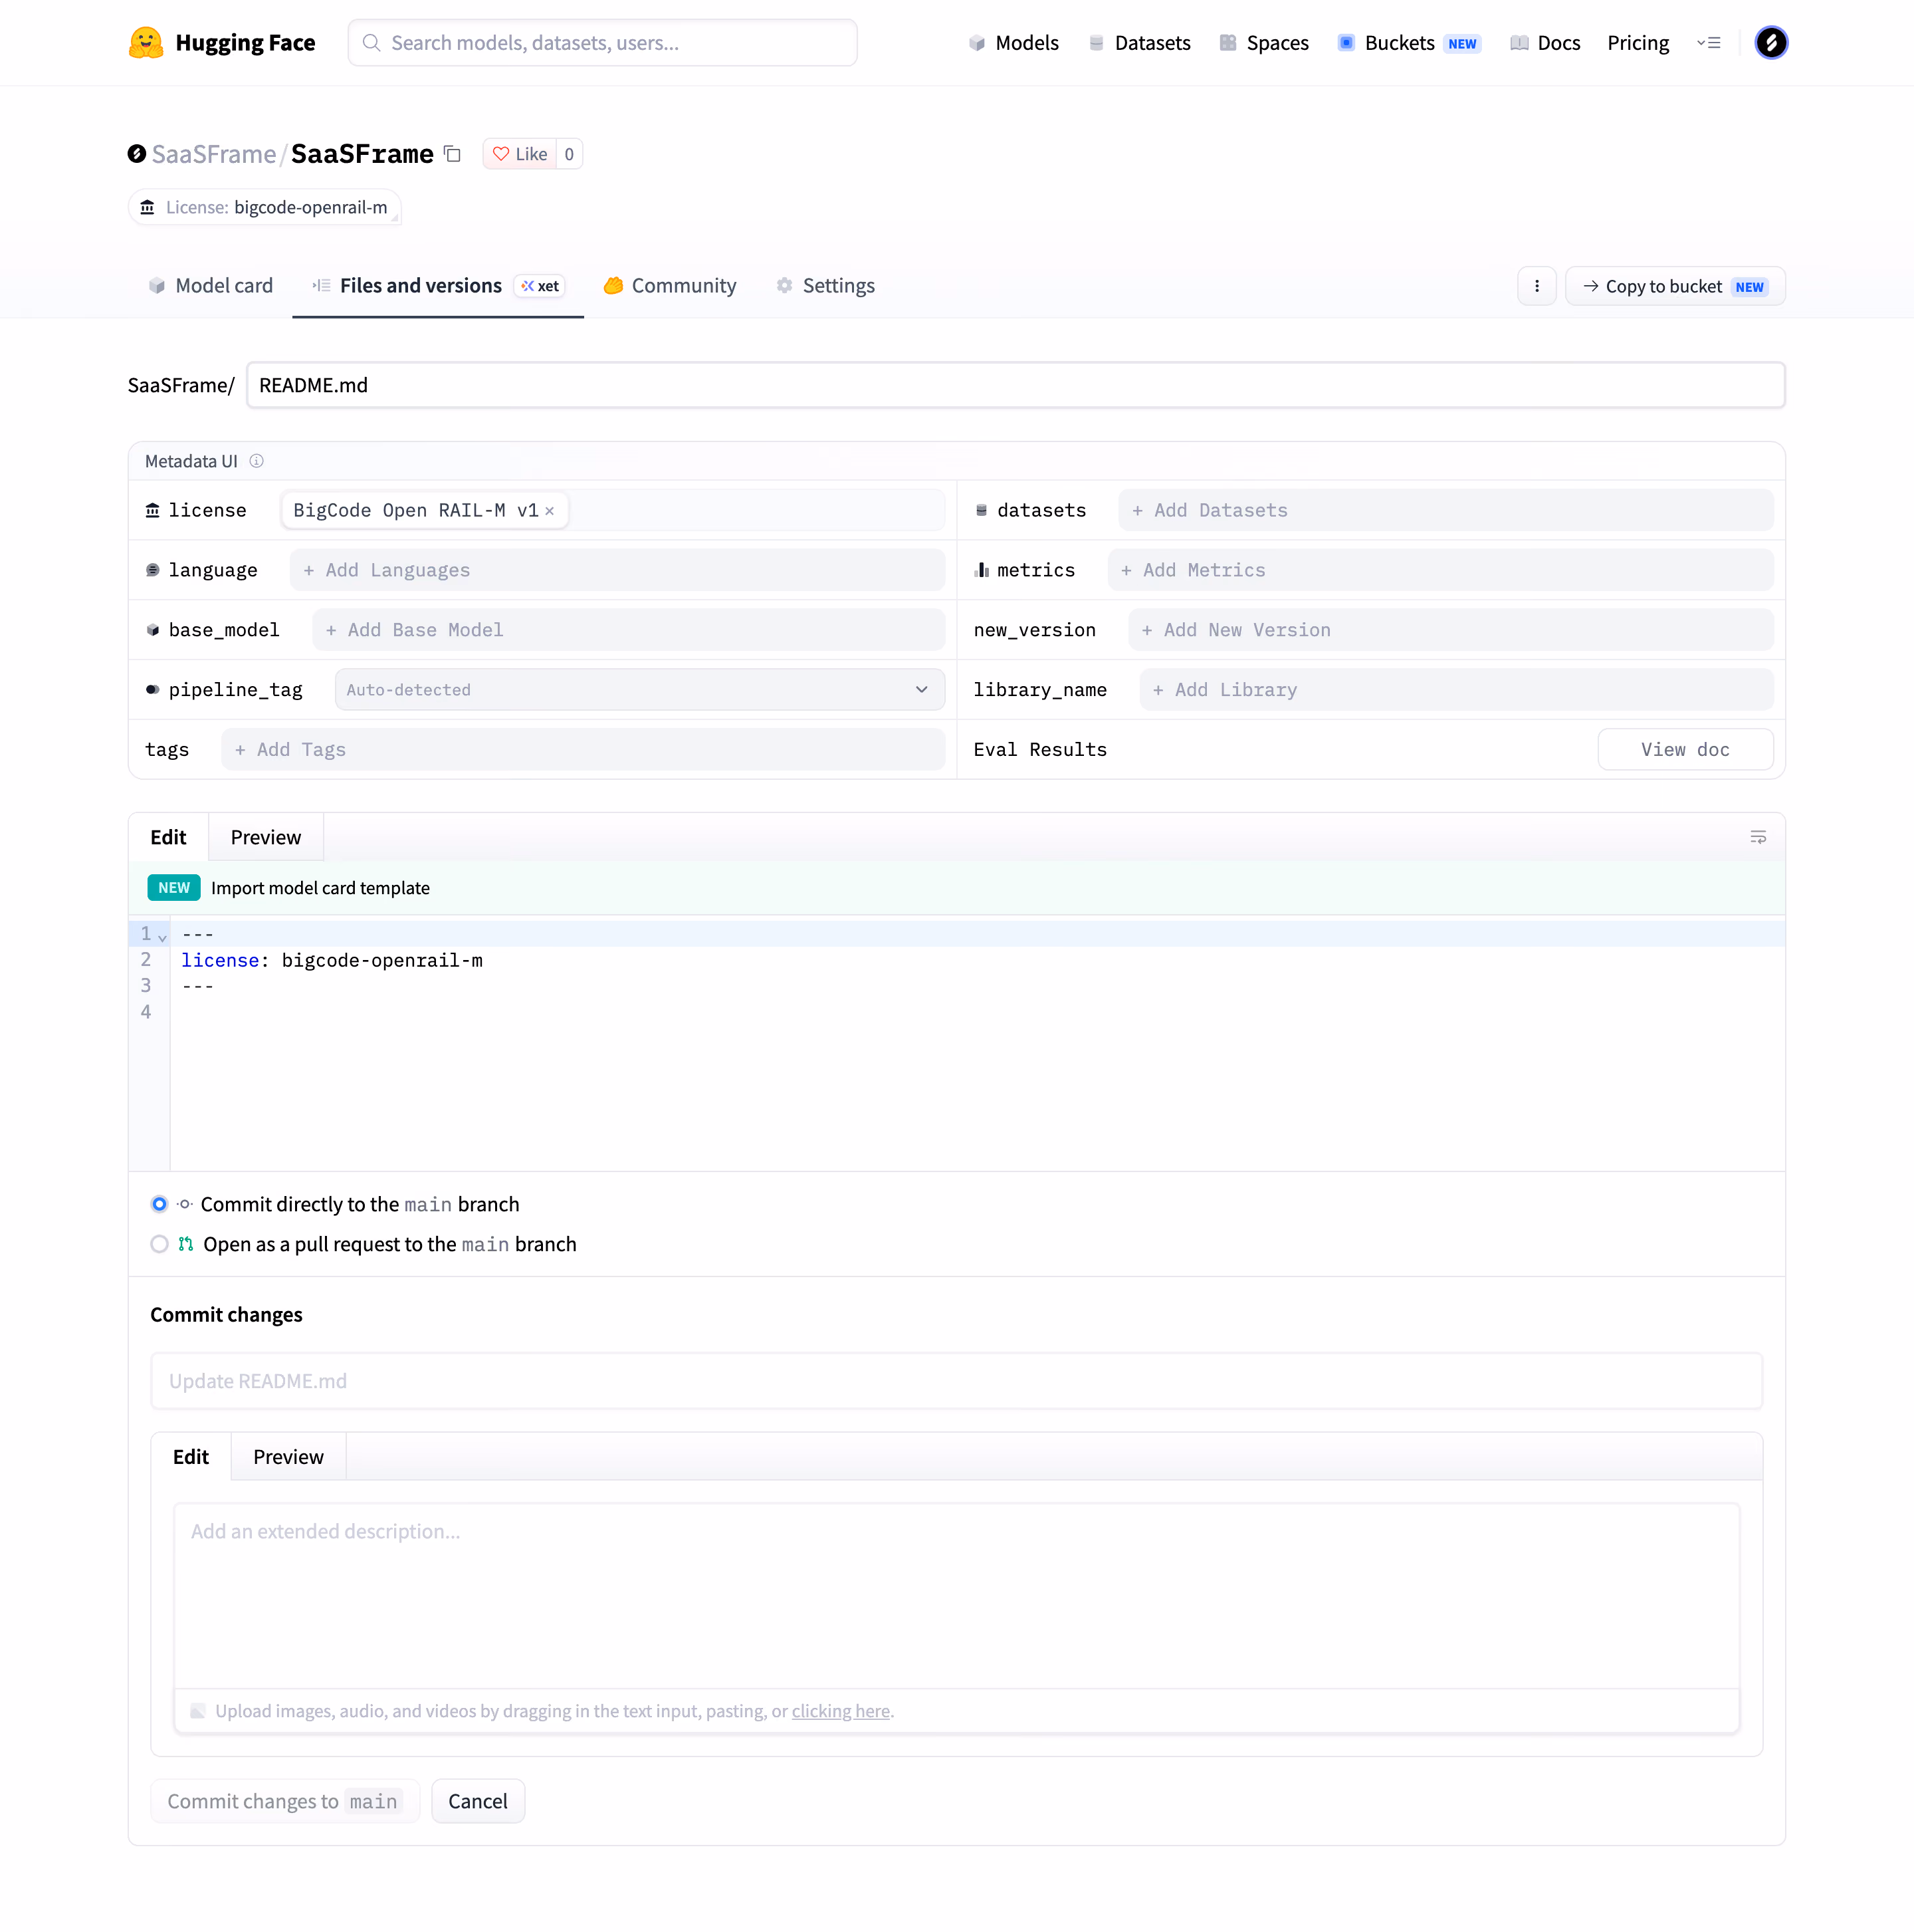The height and width of the screenshot is (1932, 1914).
Task: Click the Update README.md commit message field
Action: click(956, 1381)
